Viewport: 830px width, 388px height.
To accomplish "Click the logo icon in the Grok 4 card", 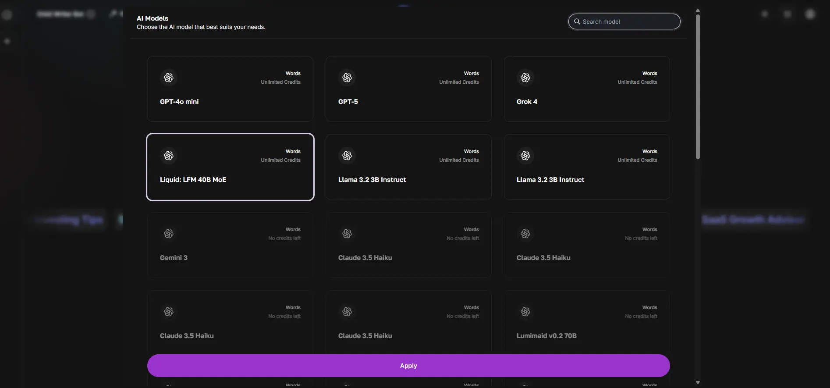I will [525, 78].
